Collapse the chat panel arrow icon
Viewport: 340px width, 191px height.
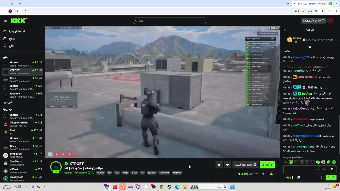283,30
